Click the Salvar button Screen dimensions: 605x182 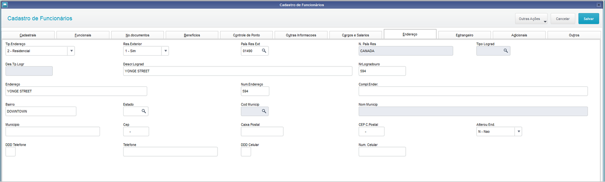[x=588, y=19]
